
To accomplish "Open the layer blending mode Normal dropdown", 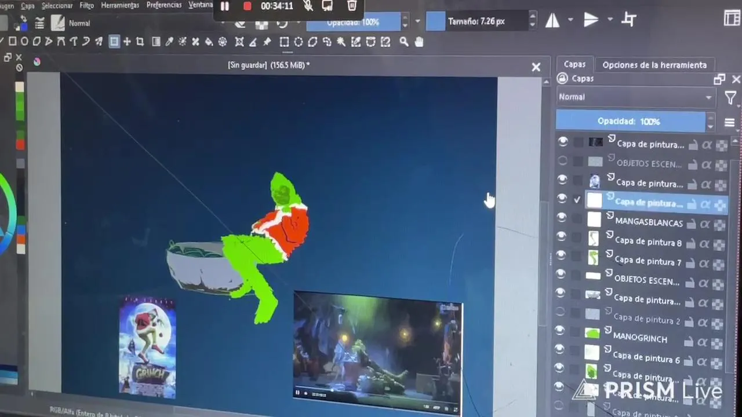I will tap(636, 97).
